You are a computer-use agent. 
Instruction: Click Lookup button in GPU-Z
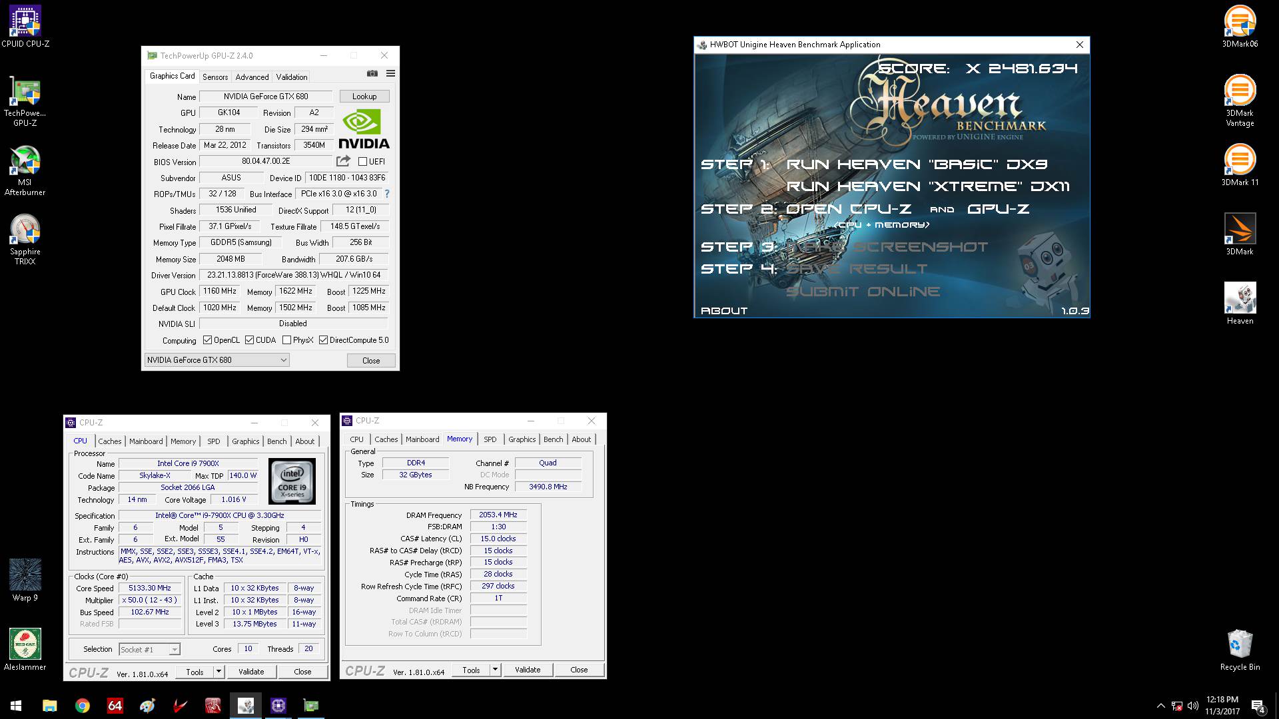tap(364, 97)
